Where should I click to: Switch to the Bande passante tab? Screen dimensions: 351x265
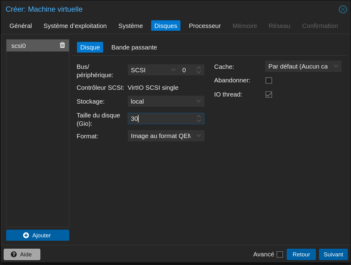coord(134,47)
